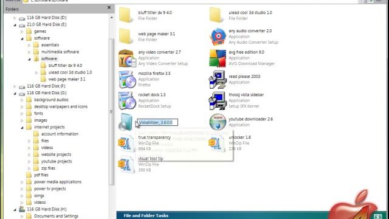Click the Folders pane vertical scrollbar thumb
Viewport: 389px width, 219px height.
pos(111,112)
